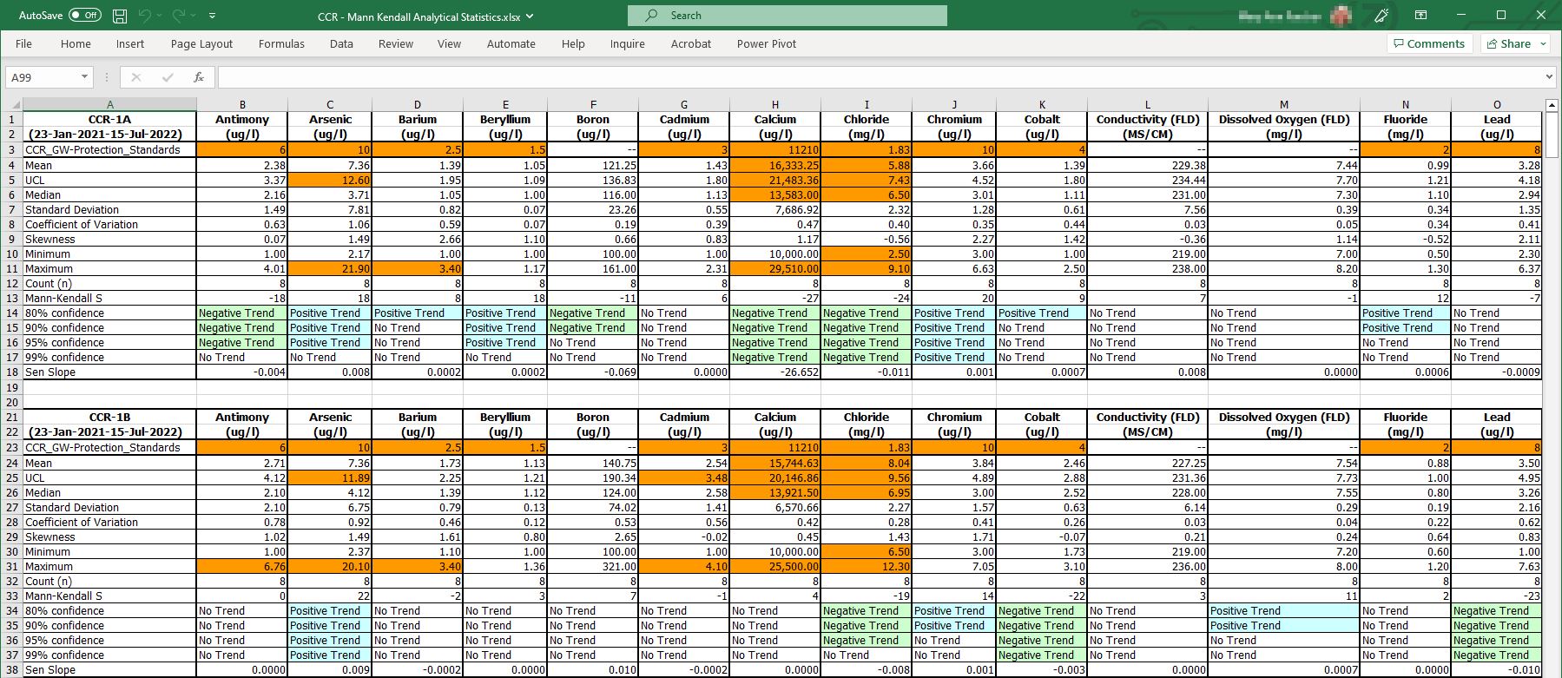The image size is (1562, 678).
Task: Click the Comments button
Action: pos(1429,43)
